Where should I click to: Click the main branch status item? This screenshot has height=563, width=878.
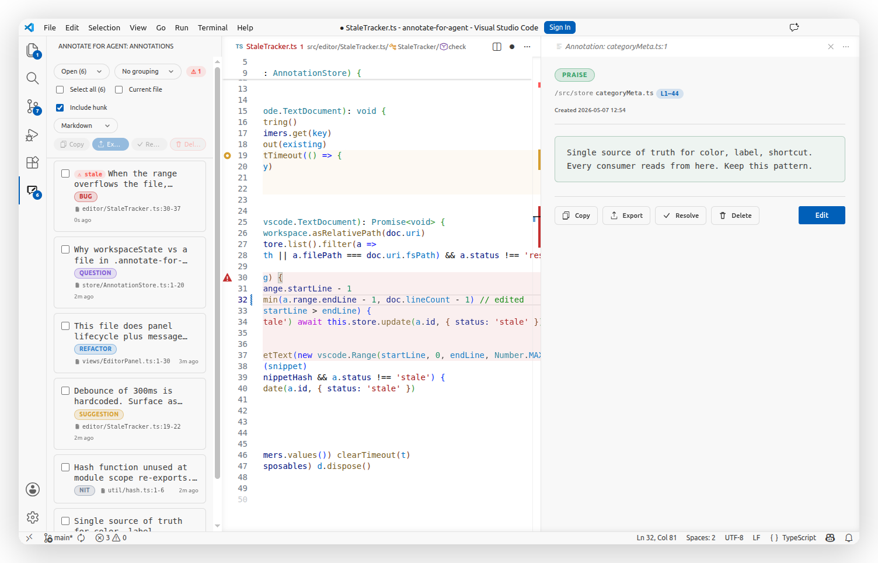pos(58,538)
